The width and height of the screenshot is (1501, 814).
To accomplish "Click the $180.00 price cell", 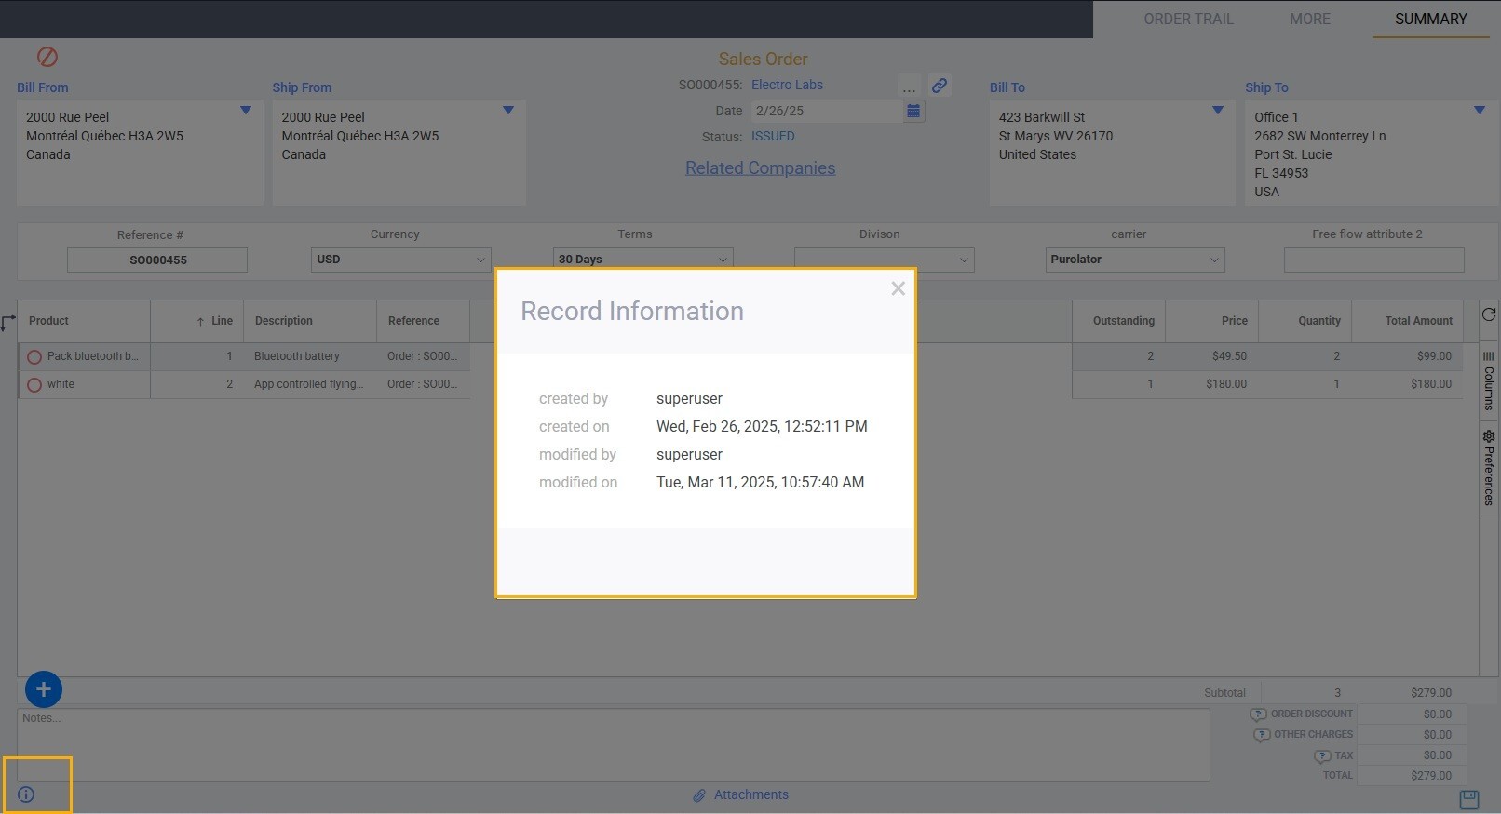I will pyautogui.click(x=1211, y=384).
